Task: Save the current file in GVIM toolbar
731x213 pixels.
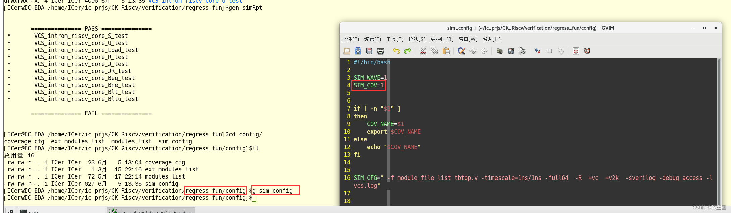Action: [x=358, y=51]
